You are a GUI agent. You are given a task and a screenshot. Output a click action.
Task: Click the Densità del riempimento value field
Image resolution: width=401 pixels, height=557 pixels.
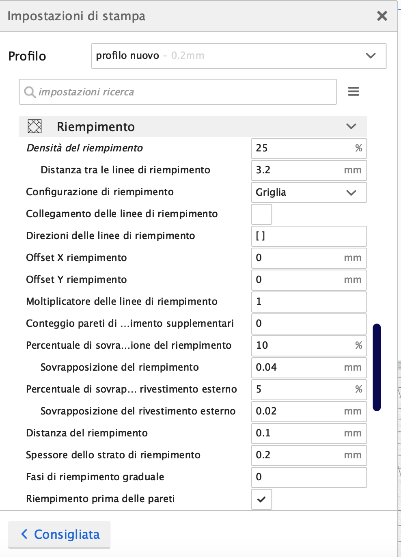302,148
